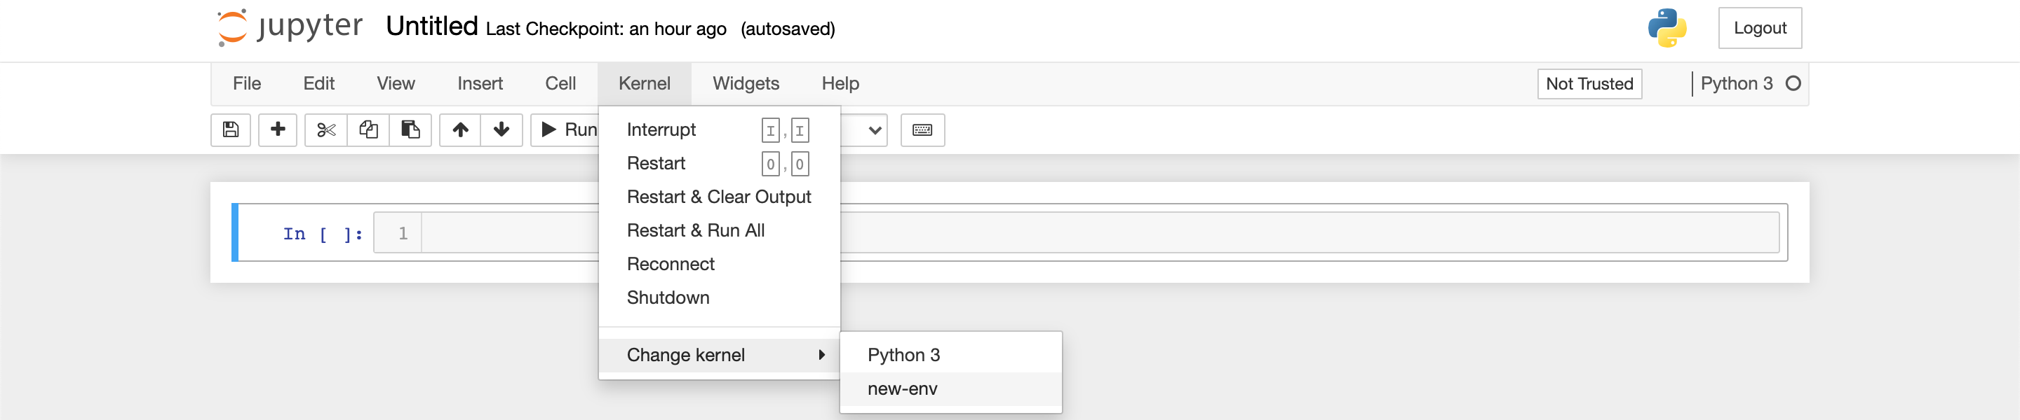
Task: Cut selected cells with scissors icon
Action: click(x=326, y=129)
